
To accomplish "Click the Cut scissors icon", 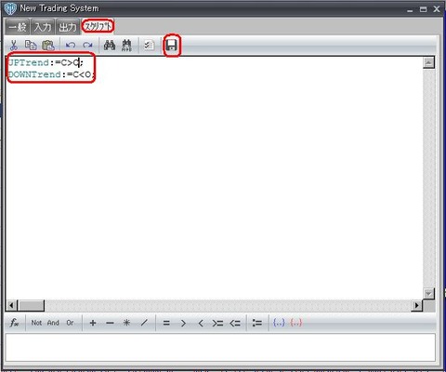I will click(13, 46).
